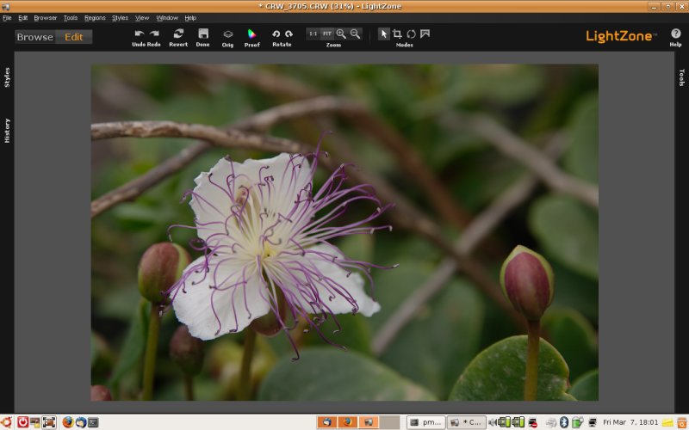This screenshot has width=689, height=430.
Task: Expand the Tools side panel
Action: (x=681, y=77)
